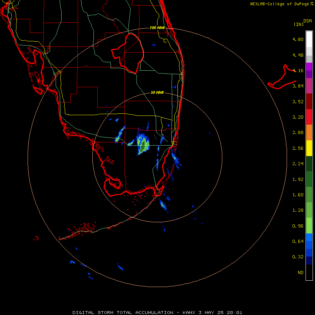Viewport: 315px width, 315px height.
Task: Click the ND legend label
Action: [301, 273]
